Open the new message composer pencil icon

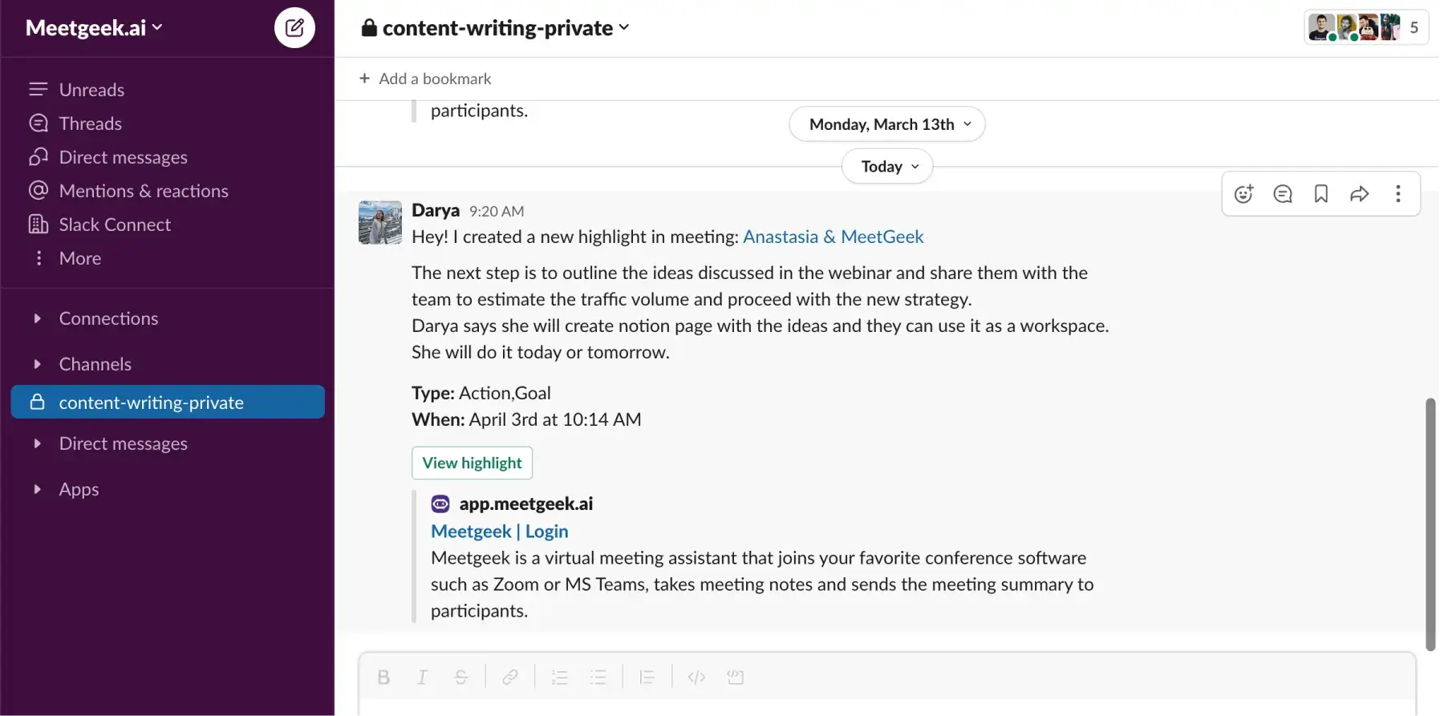294,27
